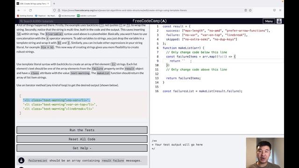
Task: Go back using the browser back arrow
Action: (x=19, y=10)
